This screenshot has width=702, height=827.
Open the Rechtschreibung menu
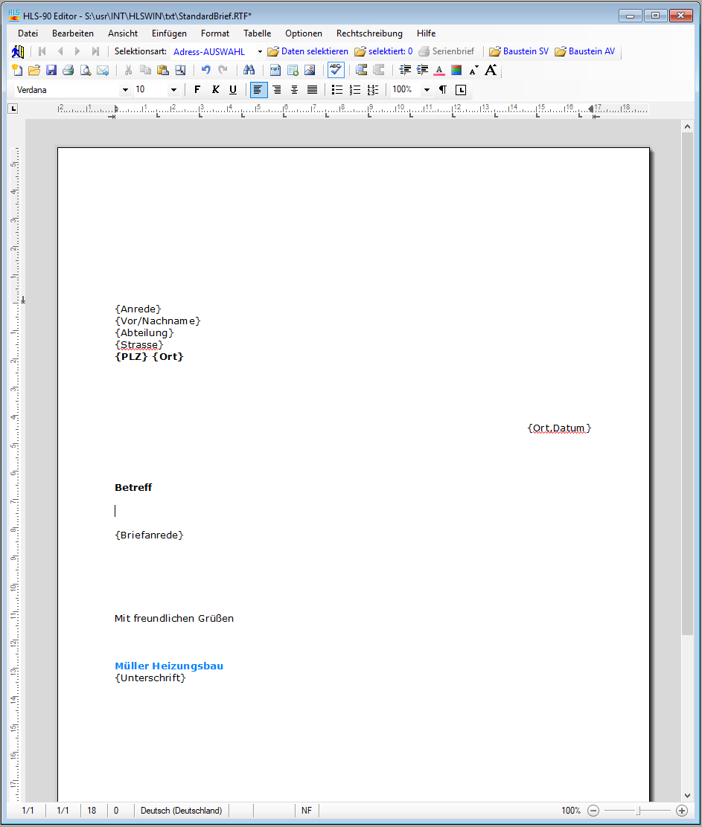point(369,33)
